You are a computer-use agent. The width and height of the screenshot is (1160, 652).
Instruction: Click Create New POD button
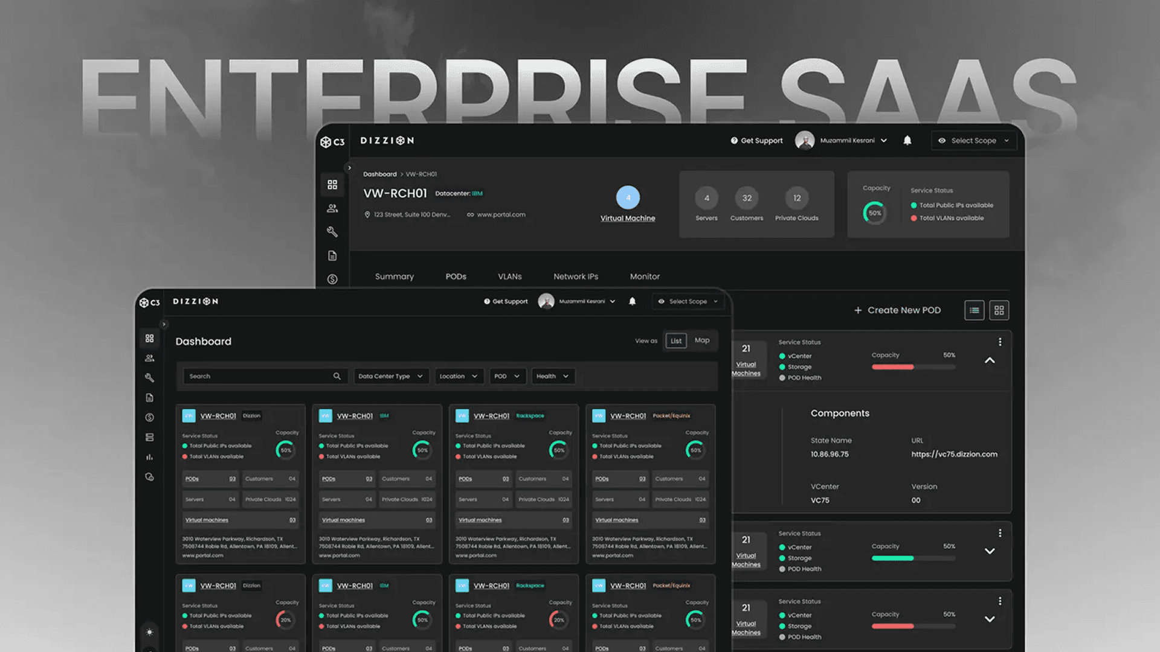897,310
